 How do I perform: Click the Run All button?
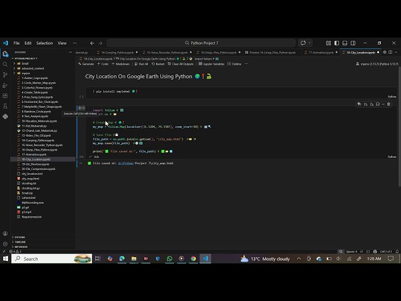pyautogui.click(x=141, y=64)
